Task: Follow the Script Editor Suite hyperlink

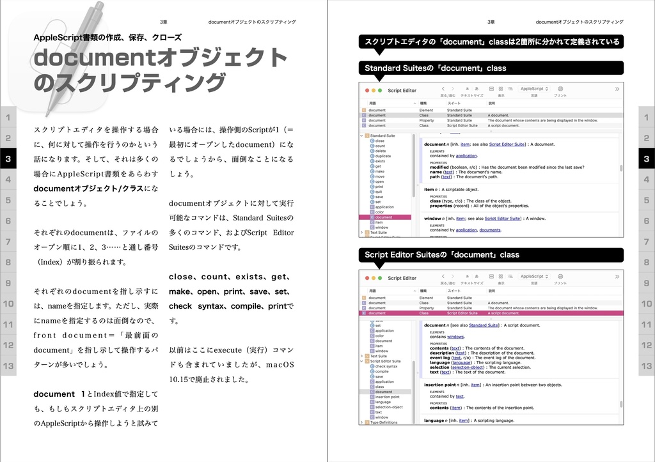Action: point(507,144)
